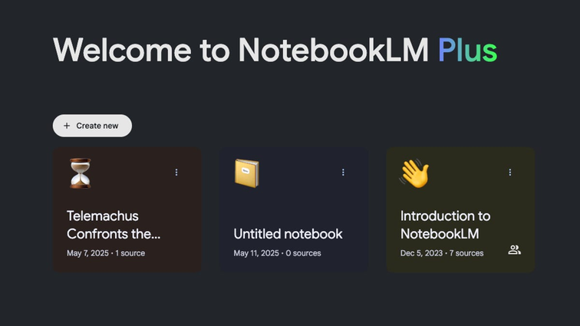Screen dimensions: 580x326
Task: Open options menu for Introduction to NotebookLM
Action: point(509,172)
